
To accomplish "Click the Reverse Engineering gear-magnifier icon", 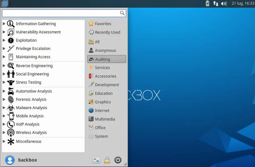I will pos(11,66).
